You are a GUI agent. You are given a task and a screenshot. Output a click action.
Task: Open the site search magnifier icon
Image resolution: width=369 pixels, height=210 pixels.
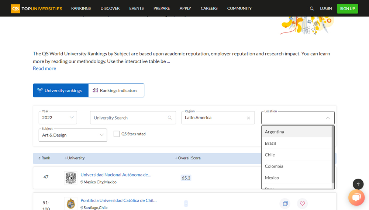(312, 8)
